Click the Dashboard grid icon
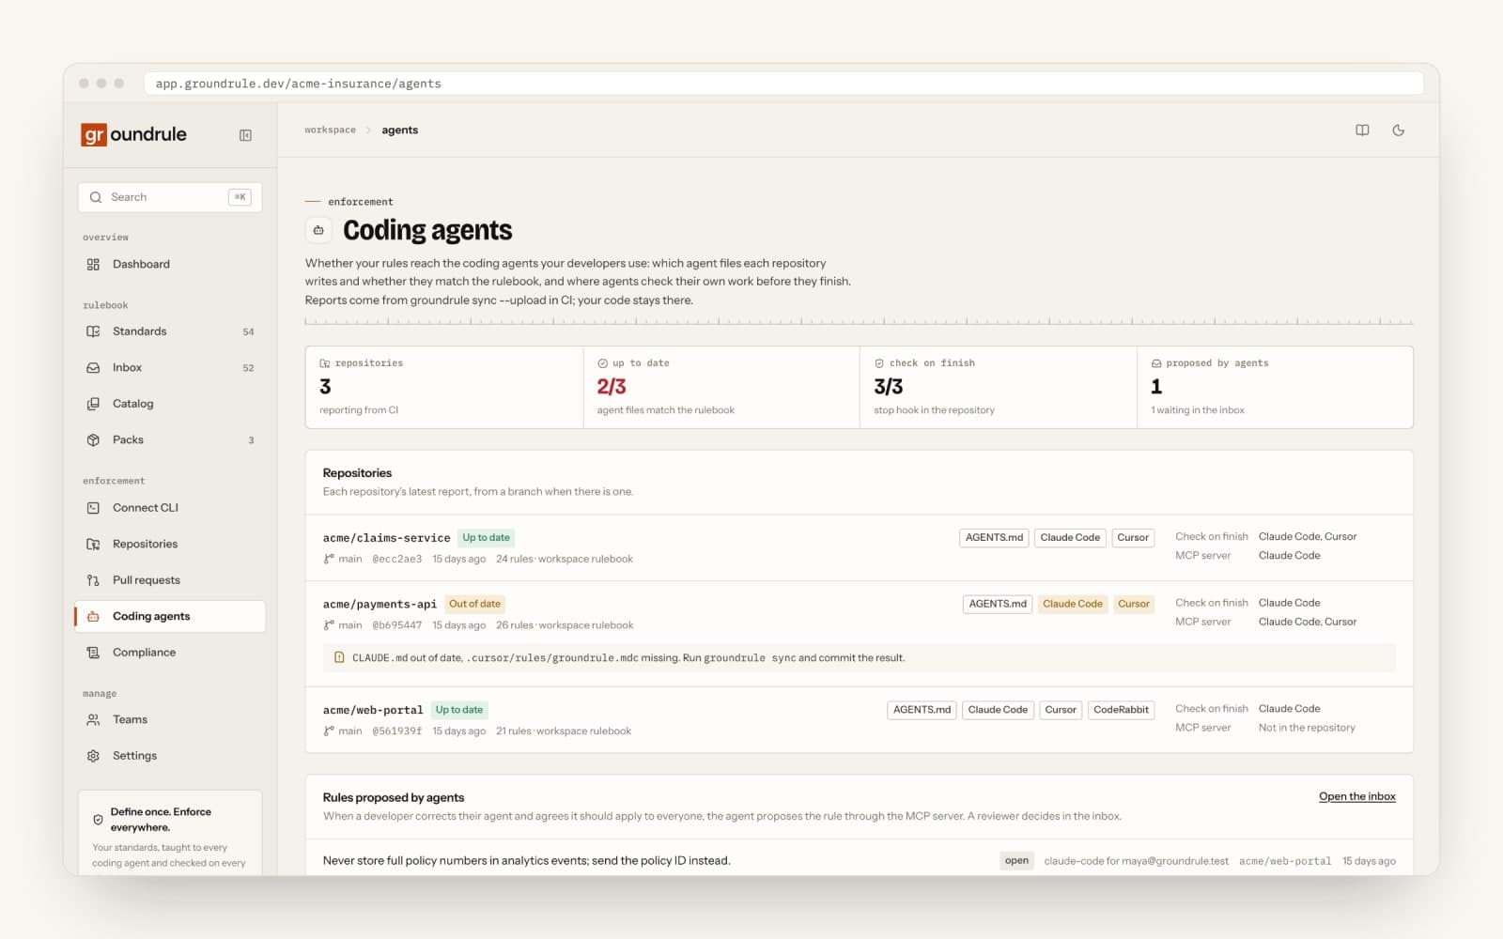This screenshot has height=939, width=1503. point(93,265)
